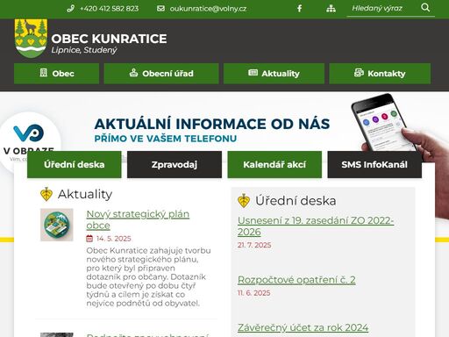The image size is (449, 337).
Task: Click the building icon in Obec menu
Action: pos(43,73)
